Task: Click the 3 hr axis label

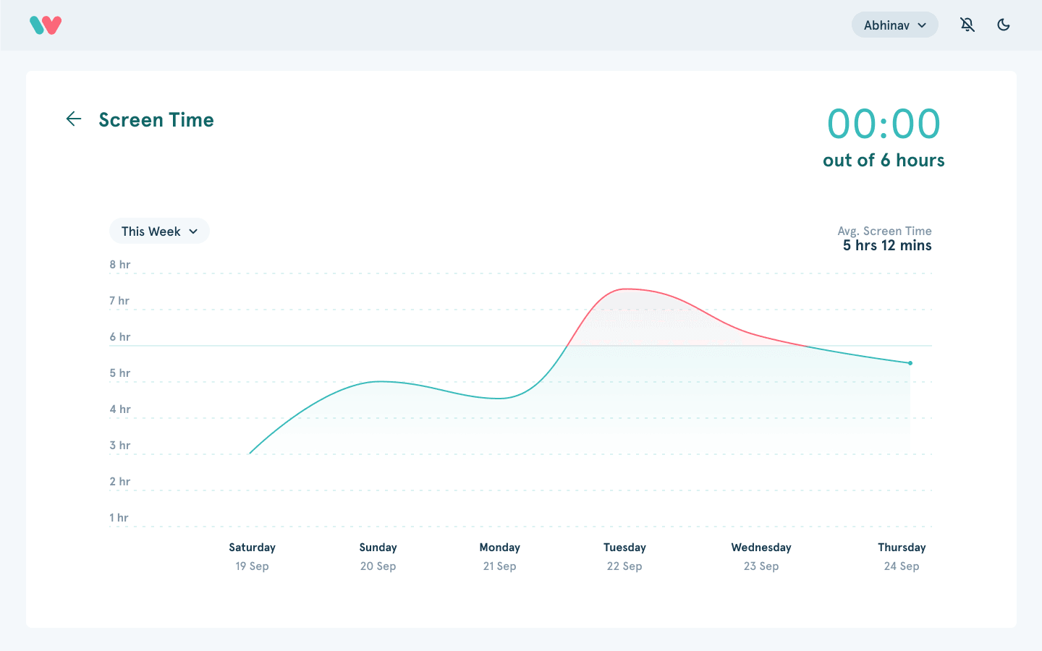Action: (120, 446)
